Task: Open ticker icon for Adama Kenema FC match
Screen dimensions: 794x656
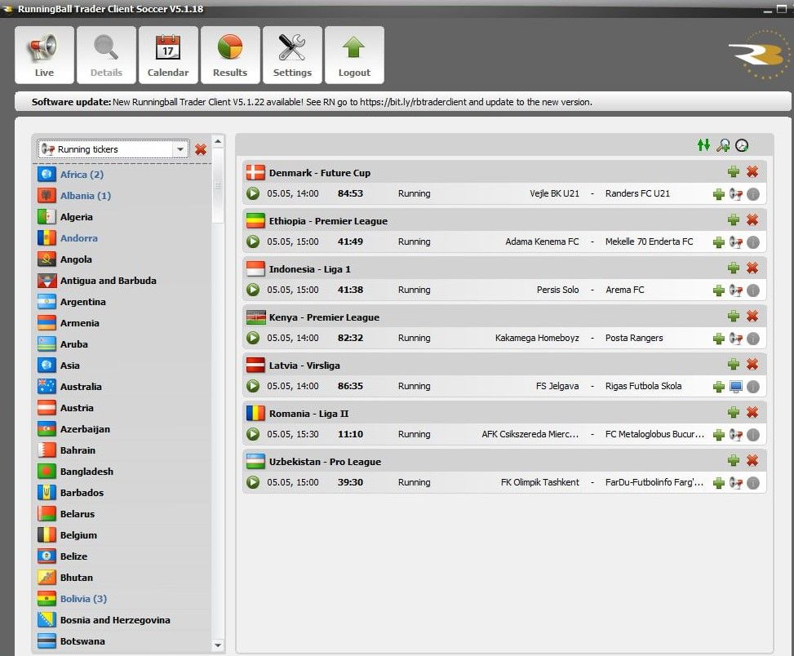Action: (736, 242)
